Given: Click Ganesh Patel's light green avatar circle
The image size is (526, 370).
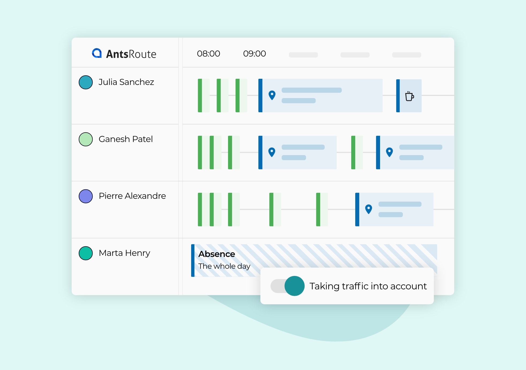Looking at the screenshot, I should [x=86, y=139].
